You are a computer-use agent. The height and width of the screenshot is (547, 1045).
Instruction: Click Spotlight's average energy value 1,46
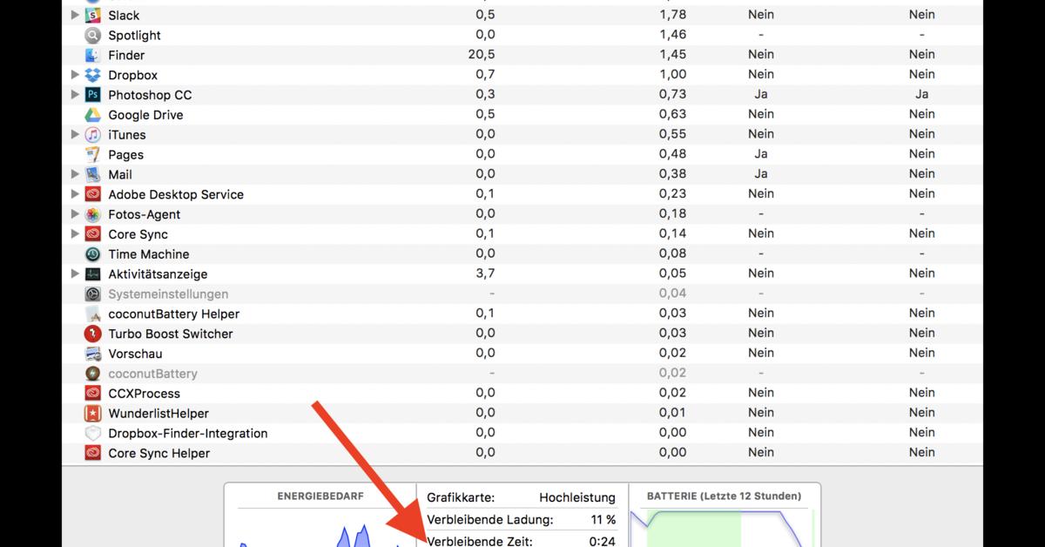click(x=672, y=34)
